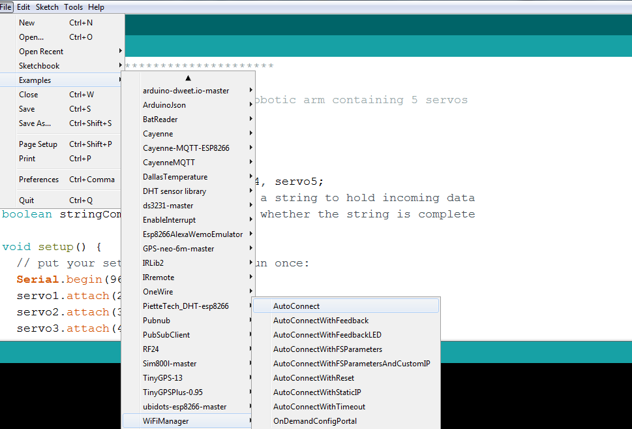Viewport: 632px width, 429px height.
Task: Choose Print from File menu
Action: coord(61,158)
